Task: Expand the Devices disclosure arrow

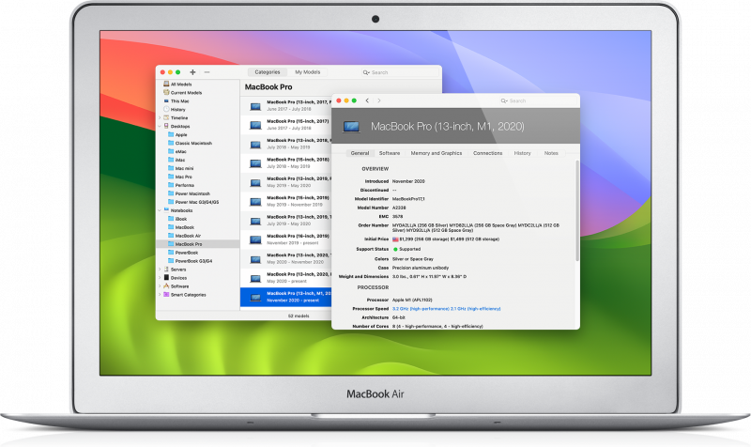Action: (160, 278)
